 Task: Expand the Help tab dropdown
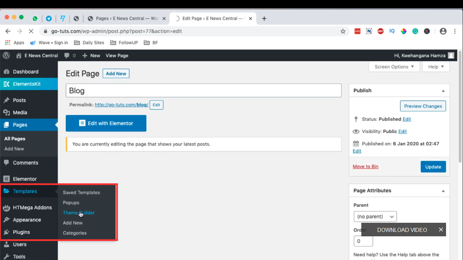pos(436,67)
